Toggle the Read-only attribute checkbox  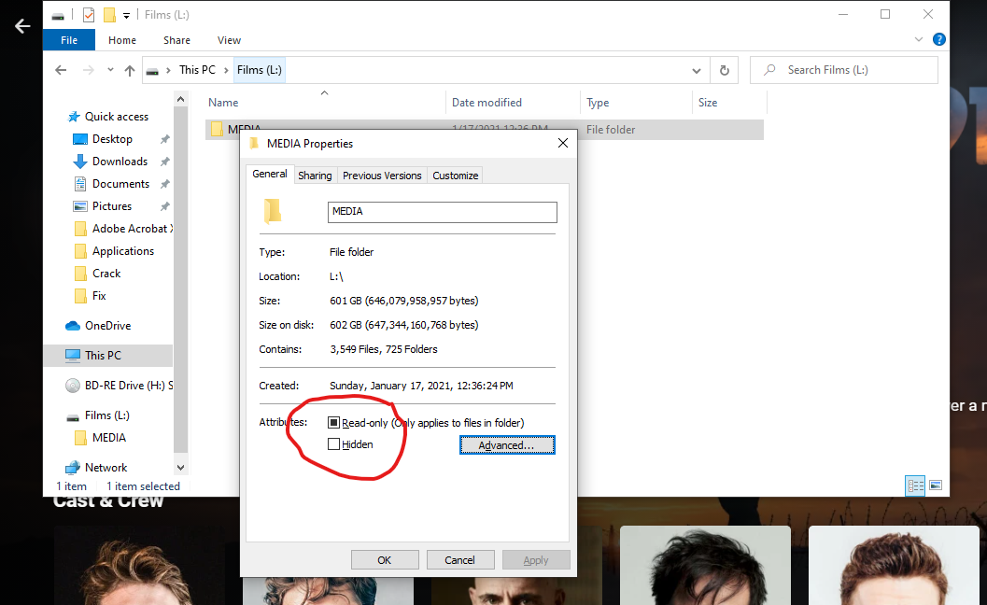(333, 422)
